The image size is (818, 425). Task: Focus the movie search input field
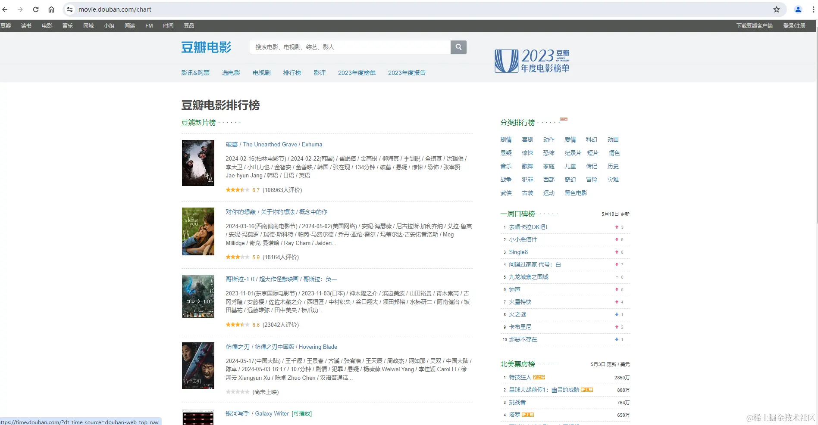(x=350, y=47)
